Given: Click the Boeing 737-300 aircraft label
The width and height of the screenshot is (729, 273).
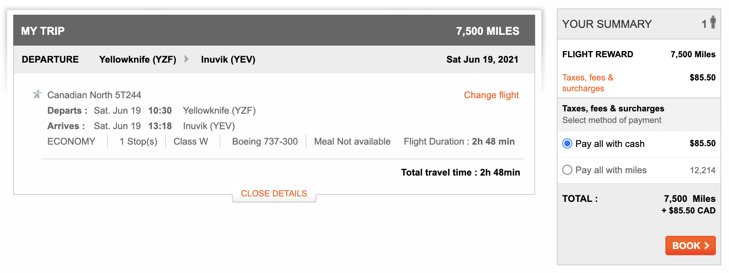Looking at the screenshot, I should pos(265,142).
